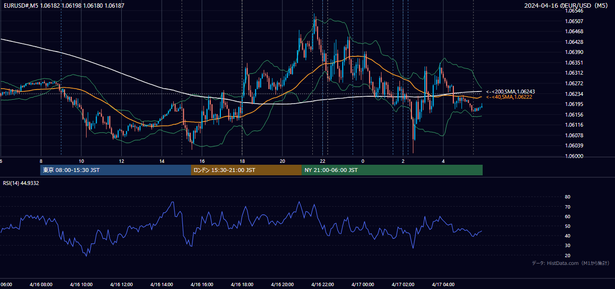Click RSI axis level 40

point(567,236)
